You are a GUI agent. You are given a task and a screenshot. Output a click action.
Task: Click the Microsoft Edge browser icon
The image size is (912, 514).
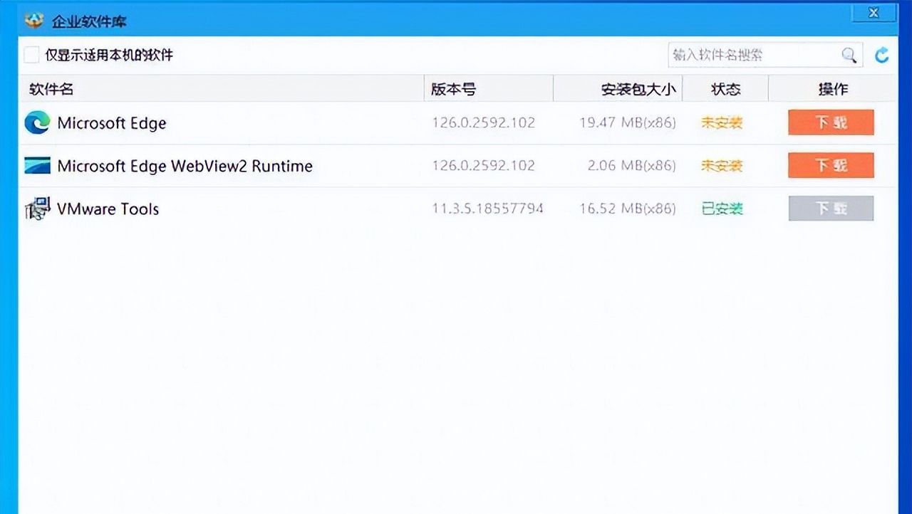pyautogui.click(x=37, y=123)
